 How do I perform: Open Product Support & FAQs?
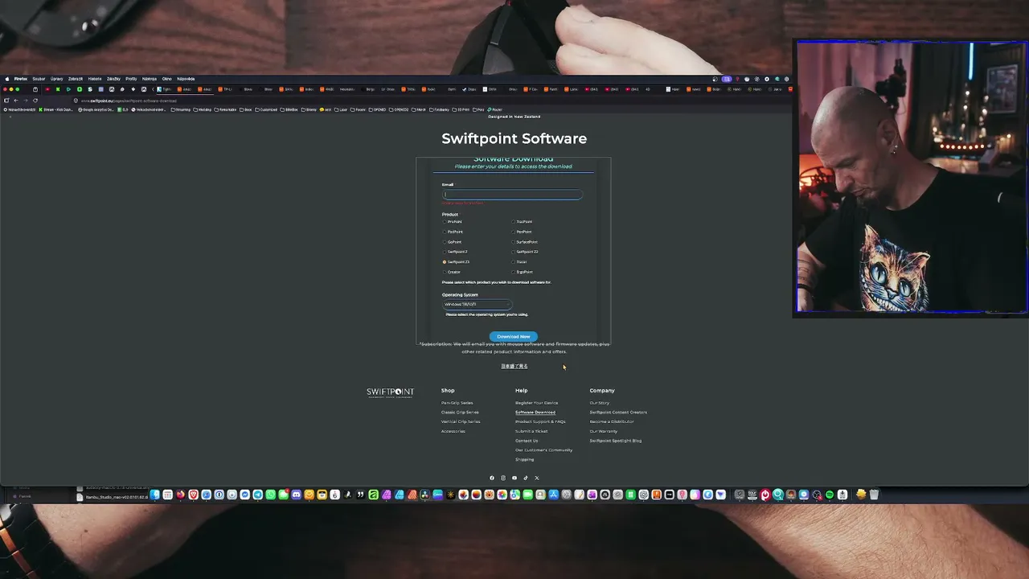[x=540, y=421]
